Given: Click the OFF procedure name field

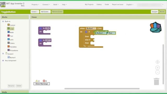Looking at the screenshot, I should [x=48, y=40].
